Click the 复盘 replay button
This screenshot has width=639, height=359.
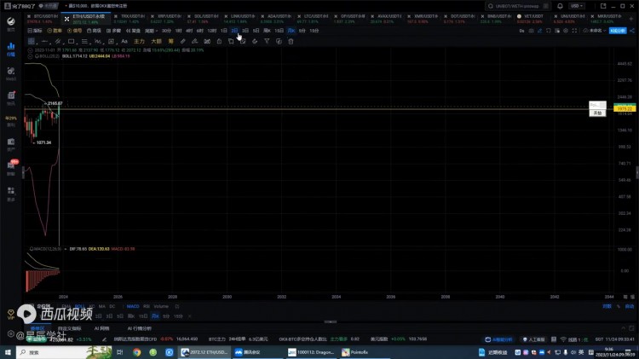tap(133, 31)
